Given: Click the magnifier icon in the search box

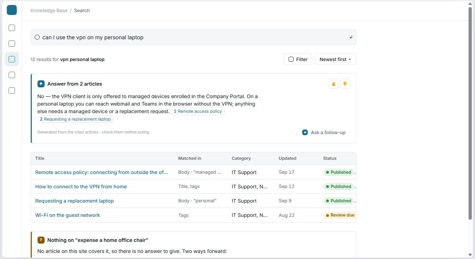Looking at the screenshot, I should pyautogui.click(x=37, y=37).
